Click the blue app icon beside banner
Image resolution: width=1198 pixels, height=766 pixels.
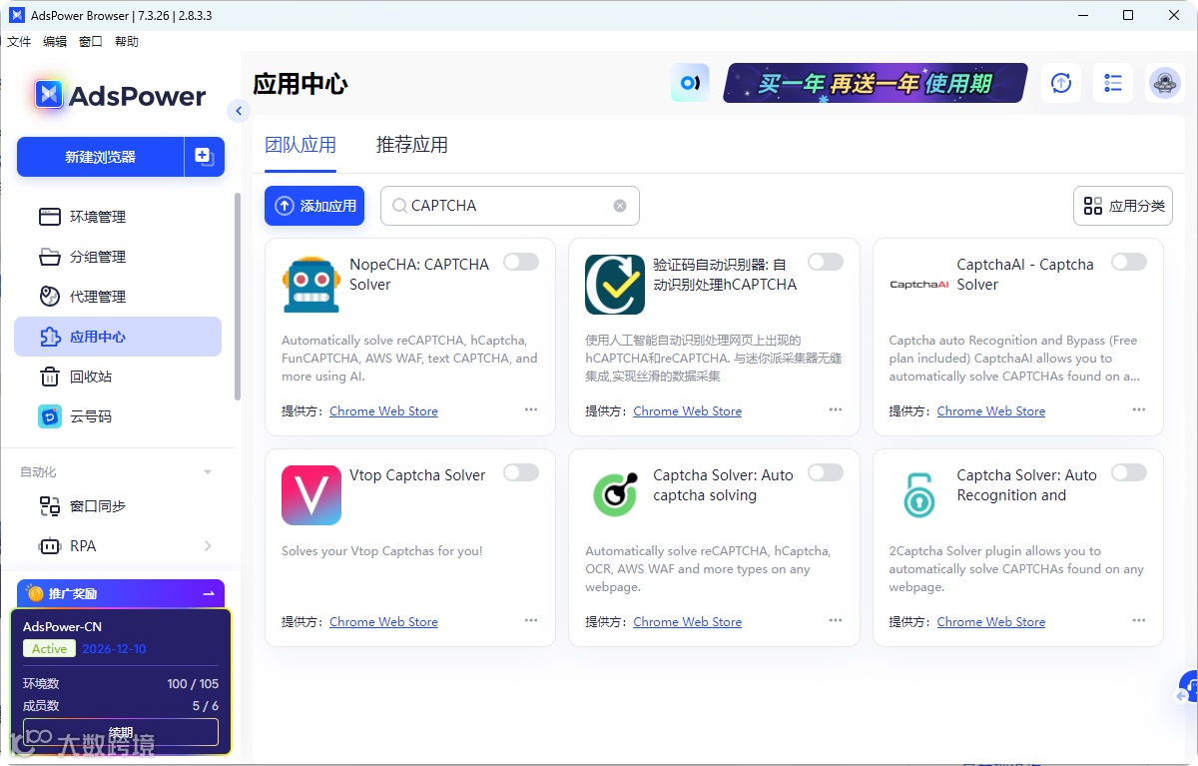690,83
